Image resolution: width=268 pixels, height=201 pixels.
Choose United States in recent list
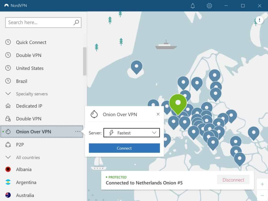[30, 68]
